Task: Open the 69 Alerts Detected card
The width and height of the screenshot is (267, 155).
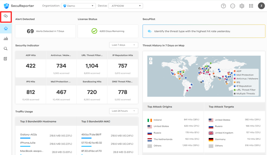Action: (45, 31)
